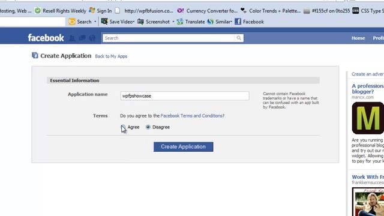Open the Hosting, Web bookmark
Screen dimensions: 384x216
pos(16,11)
